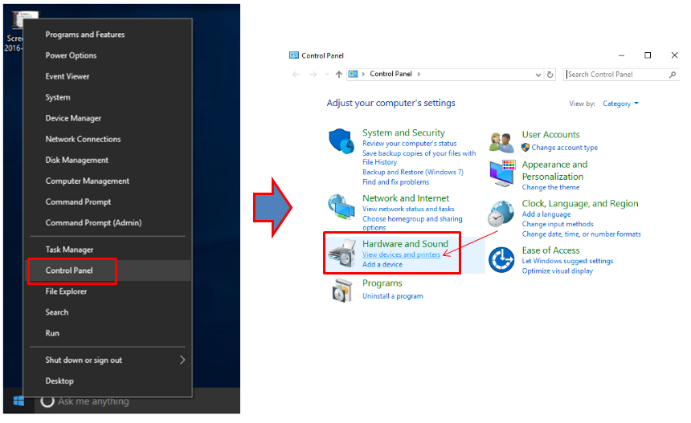
Task: Click the address bar Control Panel icon
Action: (353, 74)
